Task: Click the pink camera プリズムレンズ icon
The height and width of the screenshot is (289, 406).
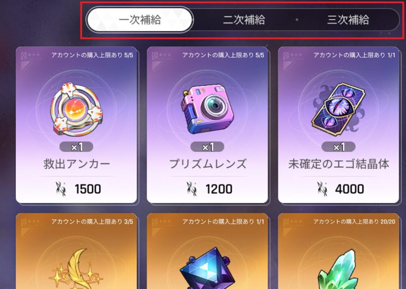Action: click(x=207, y=109)
